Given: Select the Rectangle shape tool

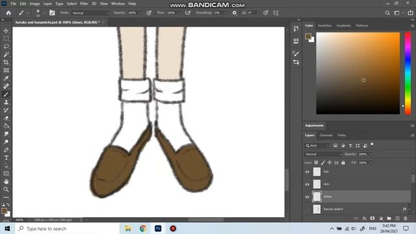Looking at the screenshot, I should click(6, 174).
